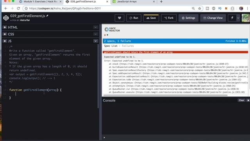Open pen Settings
The image size is (250, 141).
[188, 18]
